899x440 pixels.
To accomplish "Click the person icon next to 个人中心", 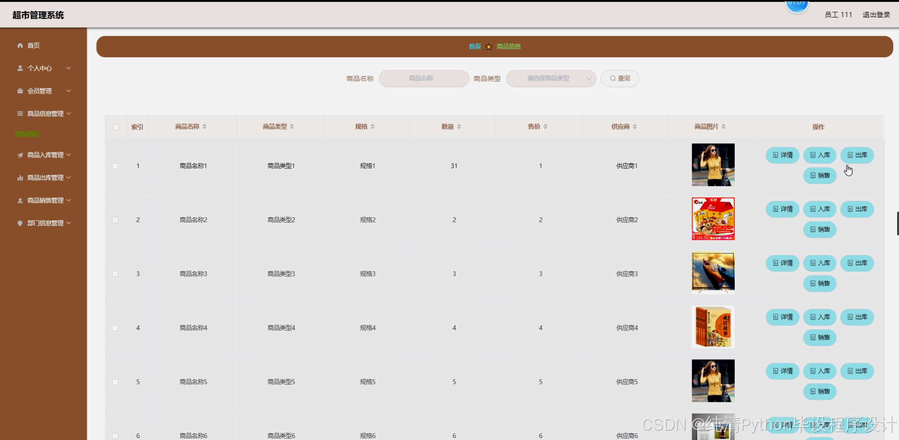I will [x=20, y=68].
